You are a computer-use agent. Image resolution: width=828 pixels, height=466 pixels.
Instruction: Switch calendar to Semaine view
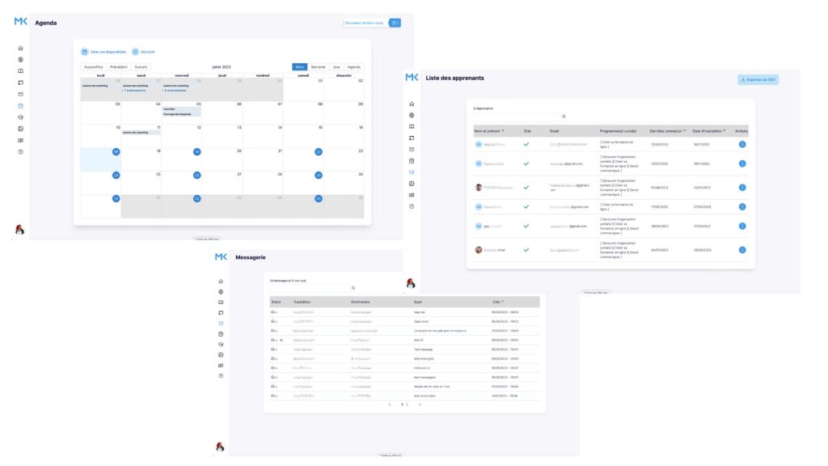pyautogui.click(x=318, y=67)
